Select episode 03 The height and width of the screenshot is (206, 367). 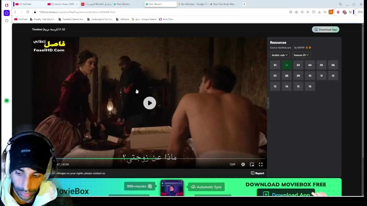[x=298, y=65]
